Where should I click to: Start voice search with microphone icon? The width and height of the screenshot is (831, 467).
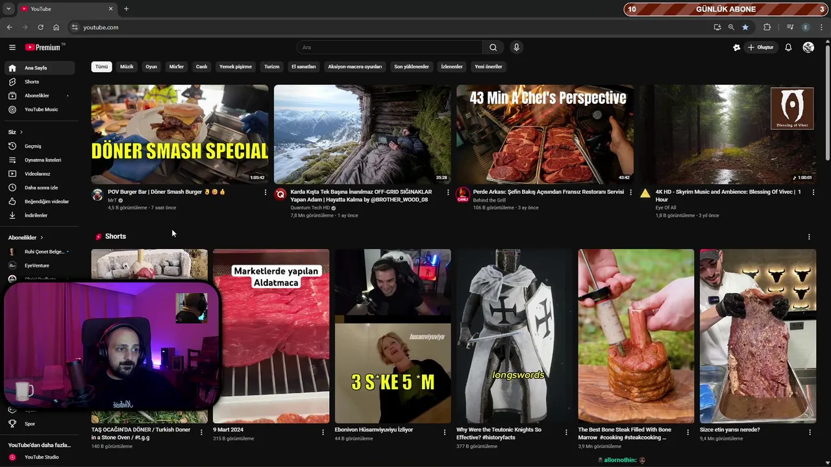coord(516,47)
